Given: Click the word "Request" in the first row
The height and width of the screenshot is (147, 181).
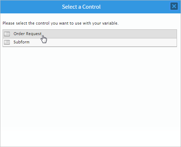Looking at the screenshot, I should click(x=34, y=34).
